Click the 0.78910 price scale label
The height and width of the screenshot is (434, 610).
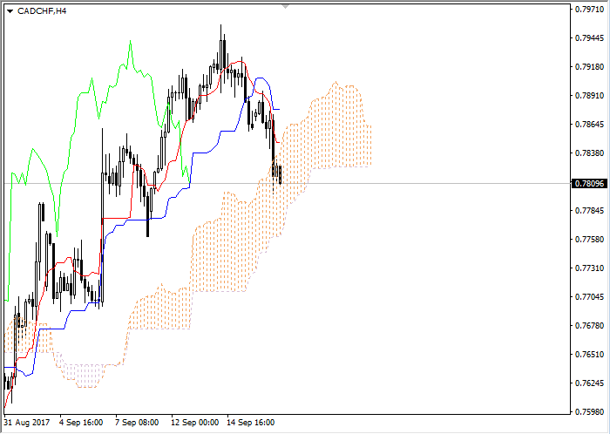[x=589, y=96]
